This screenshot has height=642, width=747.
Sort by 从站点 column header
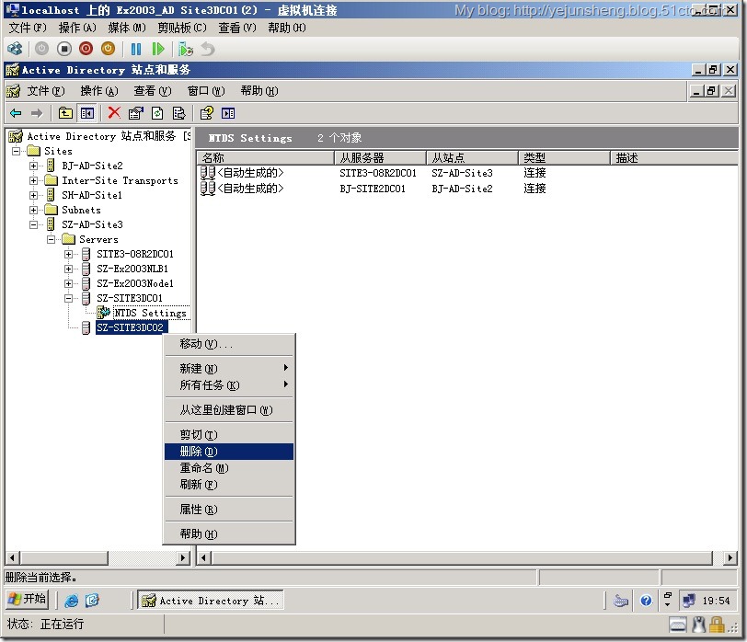point(472,157)
